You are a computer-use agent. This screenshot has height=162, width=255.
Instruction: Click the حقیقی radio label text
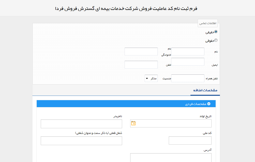click(x=210, y=32)
